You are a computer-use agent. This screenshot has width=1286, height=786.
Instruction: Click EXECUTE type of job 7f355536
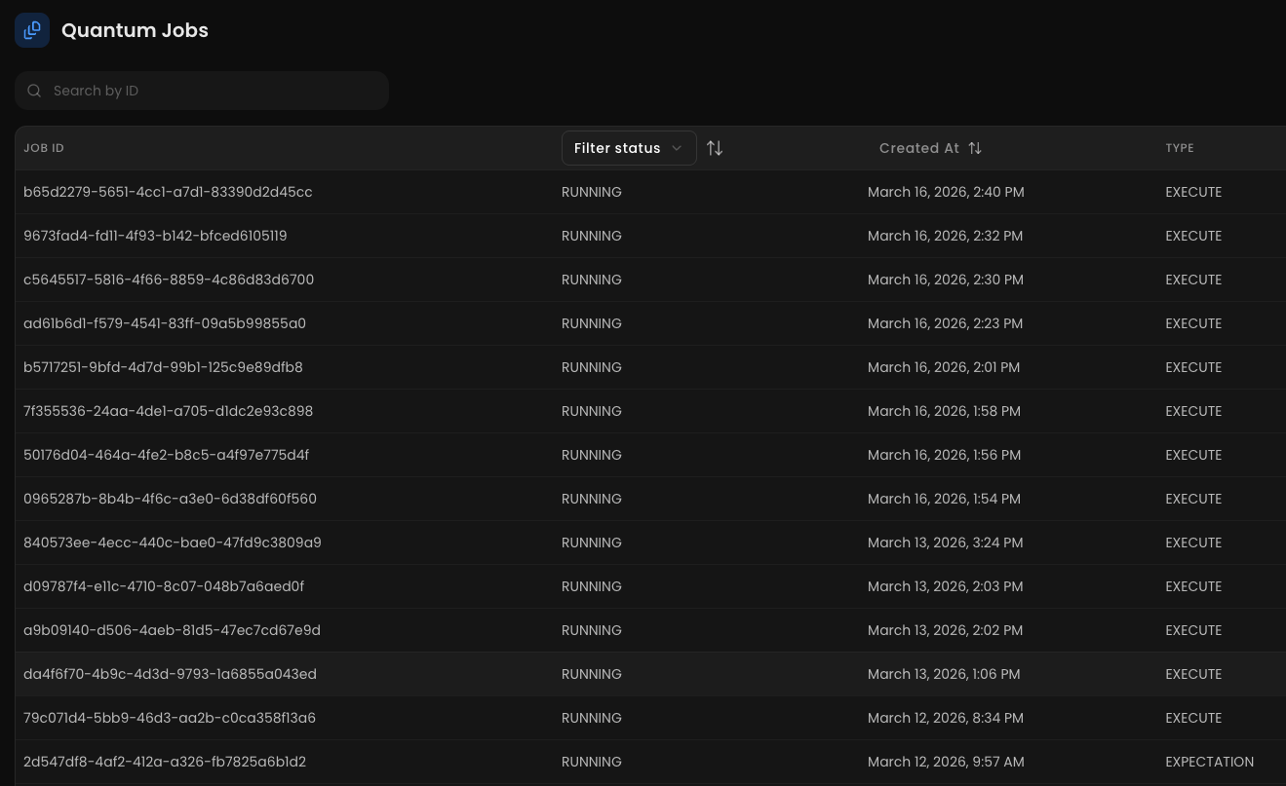tap(1193, 411)
